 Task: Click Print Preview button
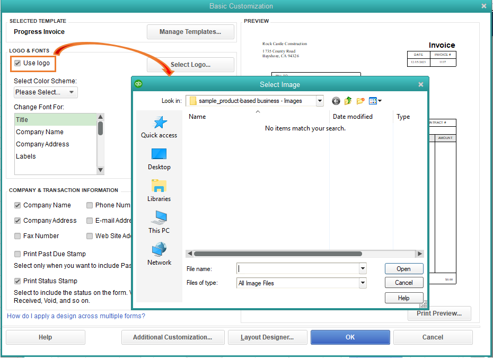439,313
